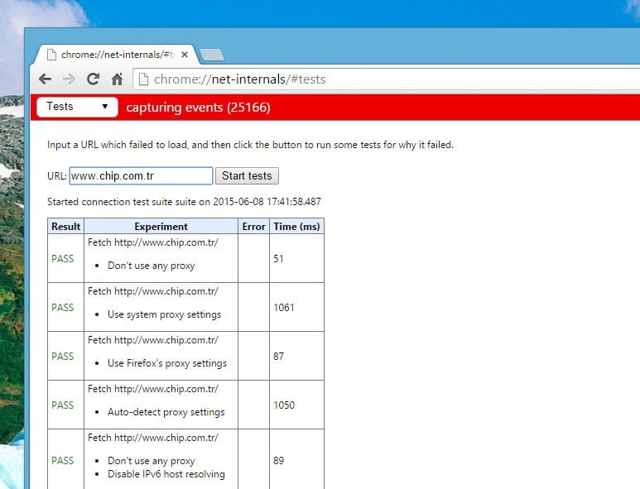Click the capturing events (25166) status
Image resolution: width=640 pixels, height=489 pixels.
pos(198,108)
